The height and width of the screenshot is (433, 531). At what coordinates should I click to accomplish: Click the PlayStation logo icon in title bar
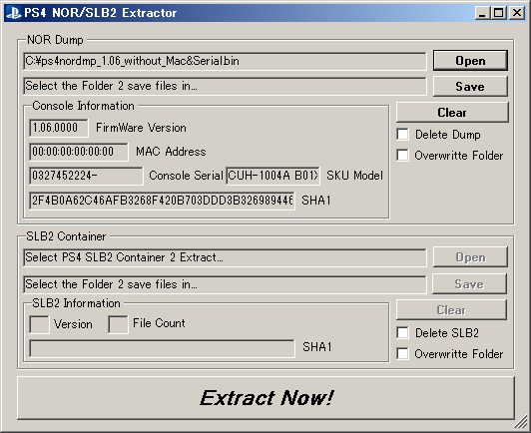point(14,13)
